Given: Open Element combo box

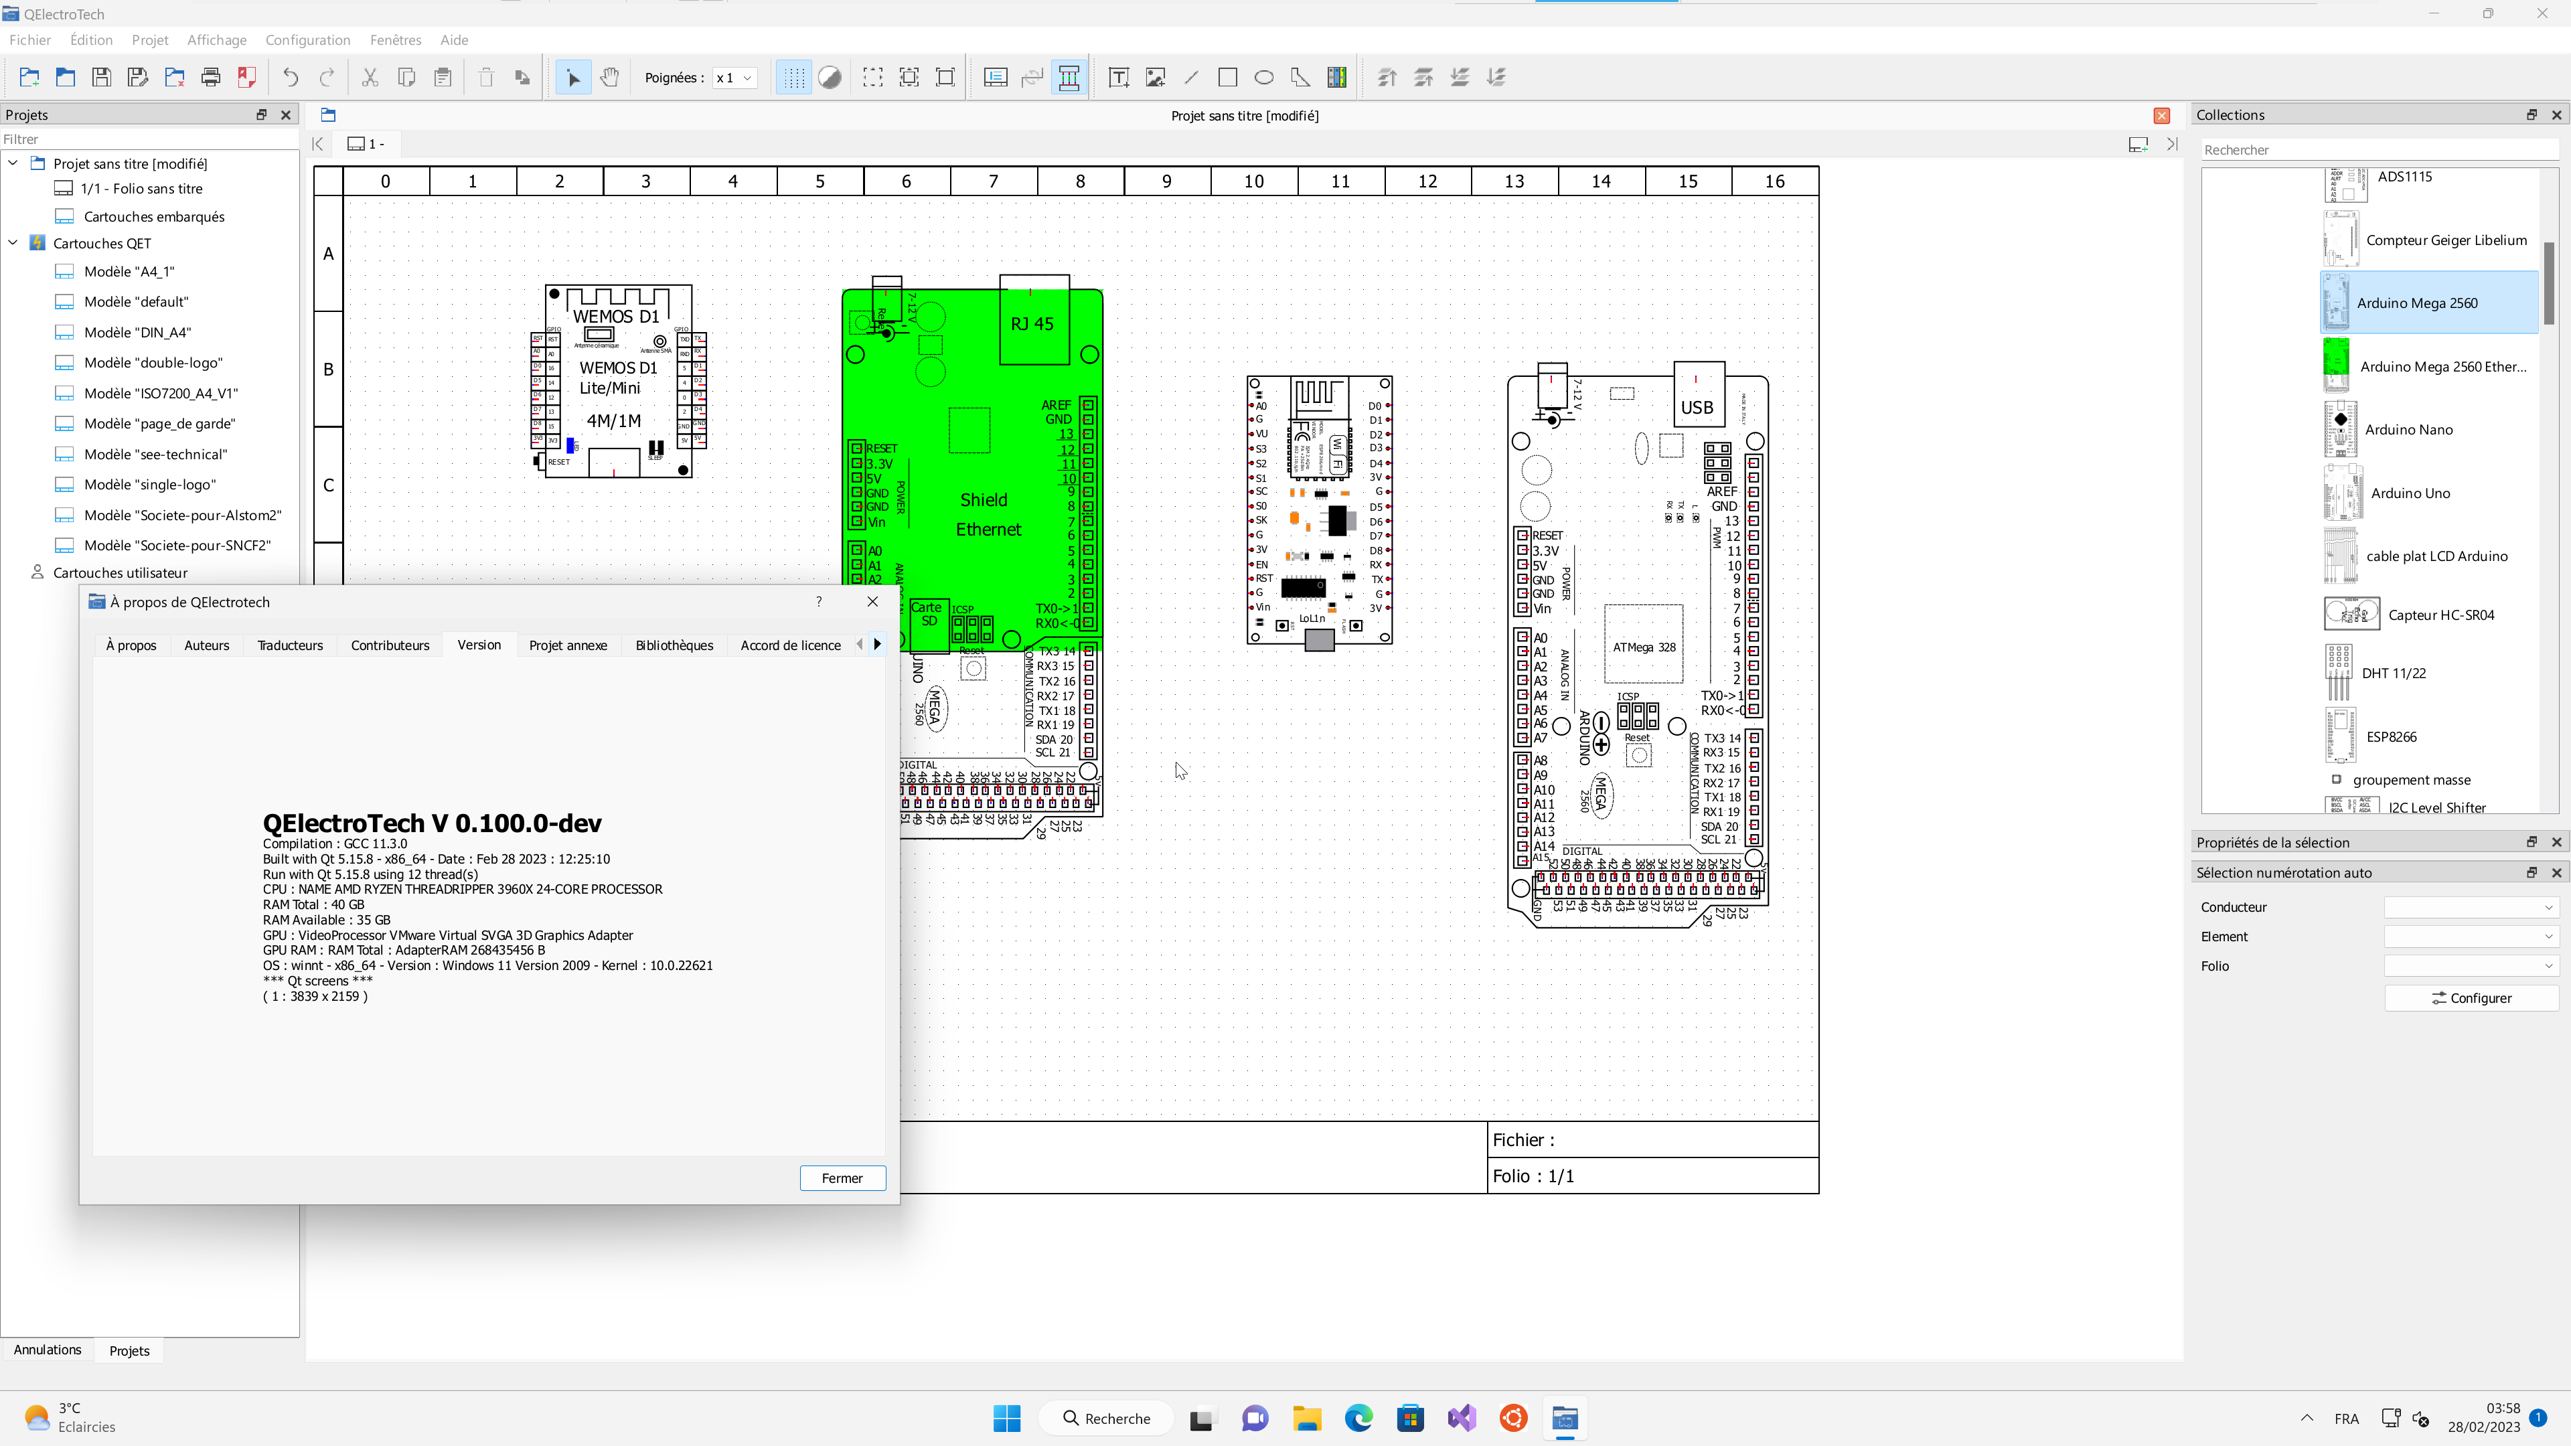Looking at the screenshot, I should (x=2471, y=936).
